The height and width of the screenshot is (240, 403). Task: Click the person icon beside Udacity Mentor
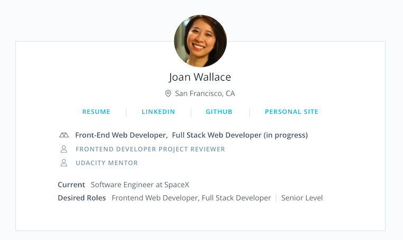tap(64, 163)
